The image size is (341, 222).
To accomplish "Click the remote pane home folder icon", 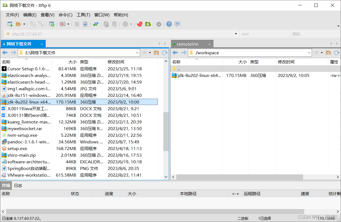I will [328, 53].
